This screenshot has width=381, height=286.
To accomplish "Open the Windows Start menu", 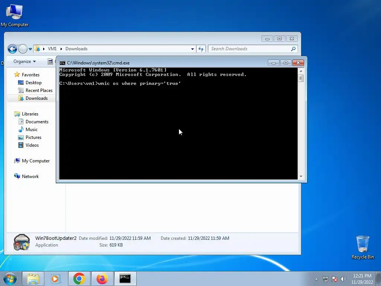I will 10,279.
